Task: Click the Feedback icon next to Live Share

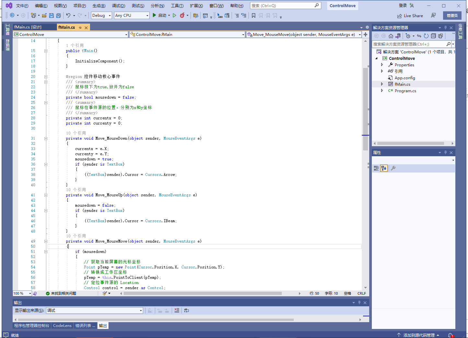Action: tap(433, 16)
